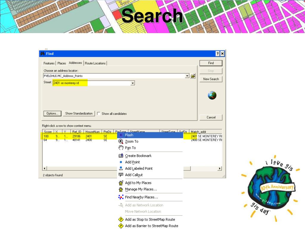This screenshot has width=305, height=229.
Task: Click the Add to My Places house icon
Action: click(x=121, y=183)
